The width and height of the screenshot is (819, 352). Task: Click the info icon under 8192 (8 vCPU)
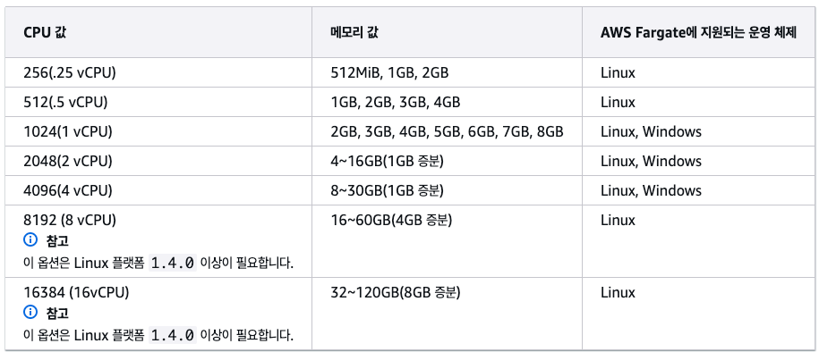[x=30, y=240]
